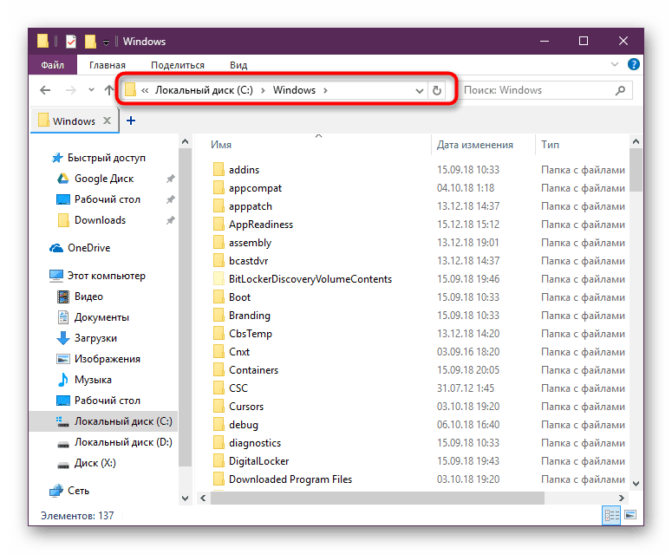Click the file list vertical scrollbar
The image size is (672, 554).
pyautogui.click(x=636, y=312)
